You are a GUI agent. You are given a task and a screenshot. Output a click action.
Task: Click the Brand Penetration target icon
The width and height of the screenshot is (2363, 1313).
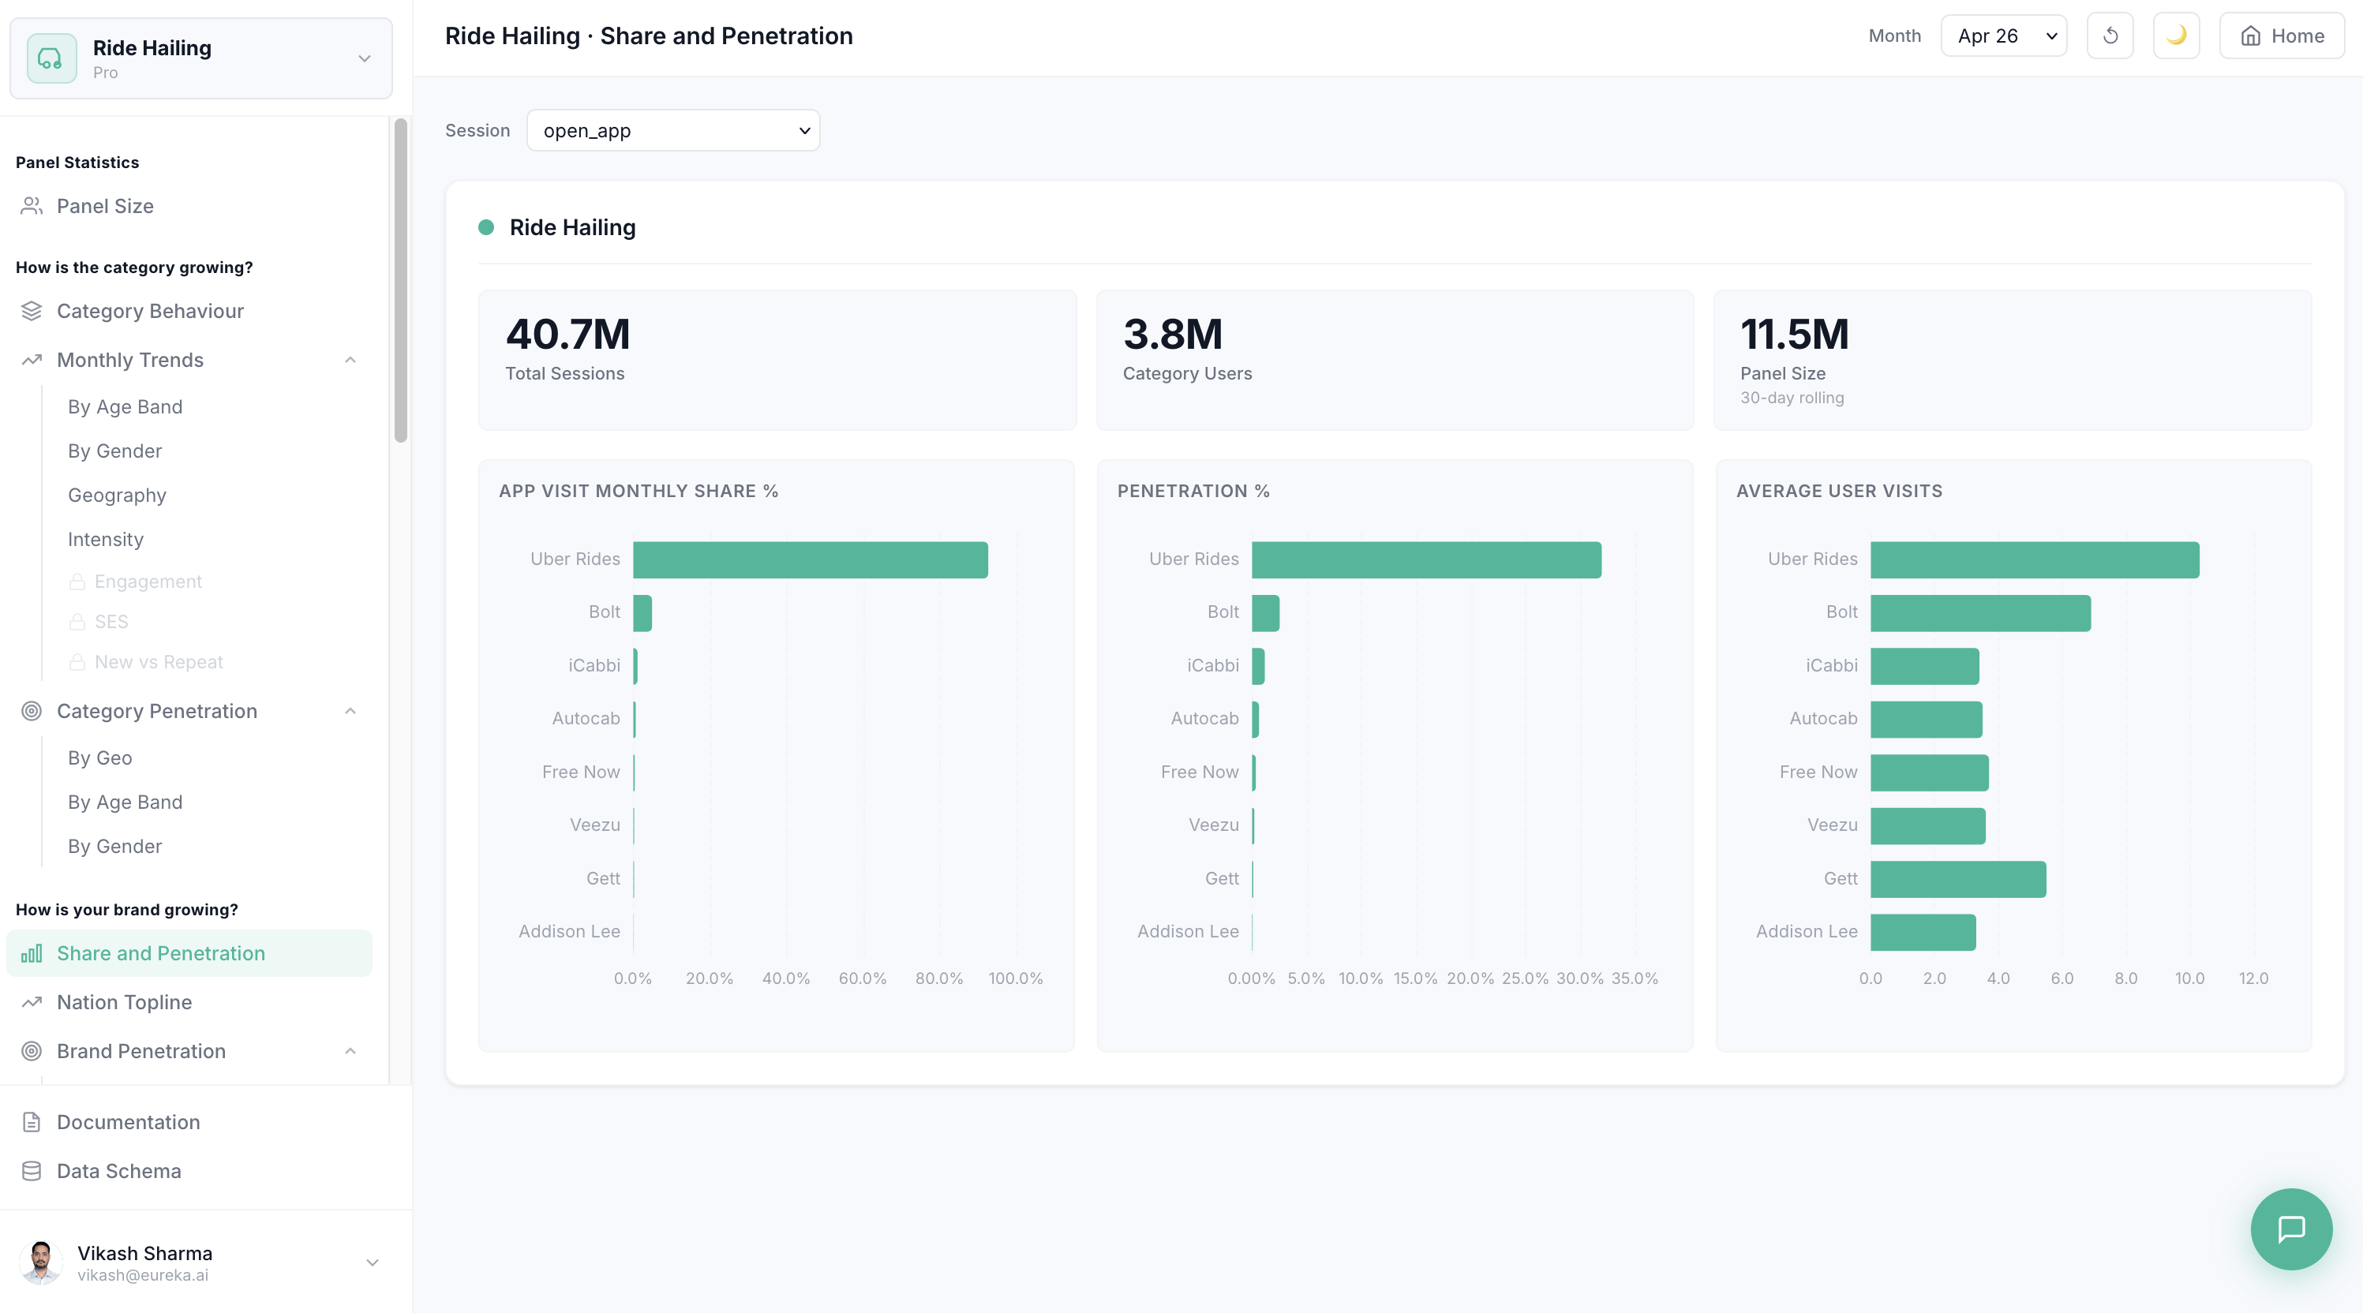pos(32,1052)
